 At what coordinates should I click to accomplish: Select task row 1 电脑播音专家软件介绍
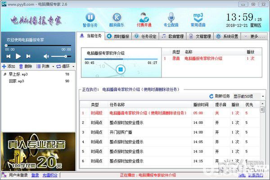coord(170,113)
